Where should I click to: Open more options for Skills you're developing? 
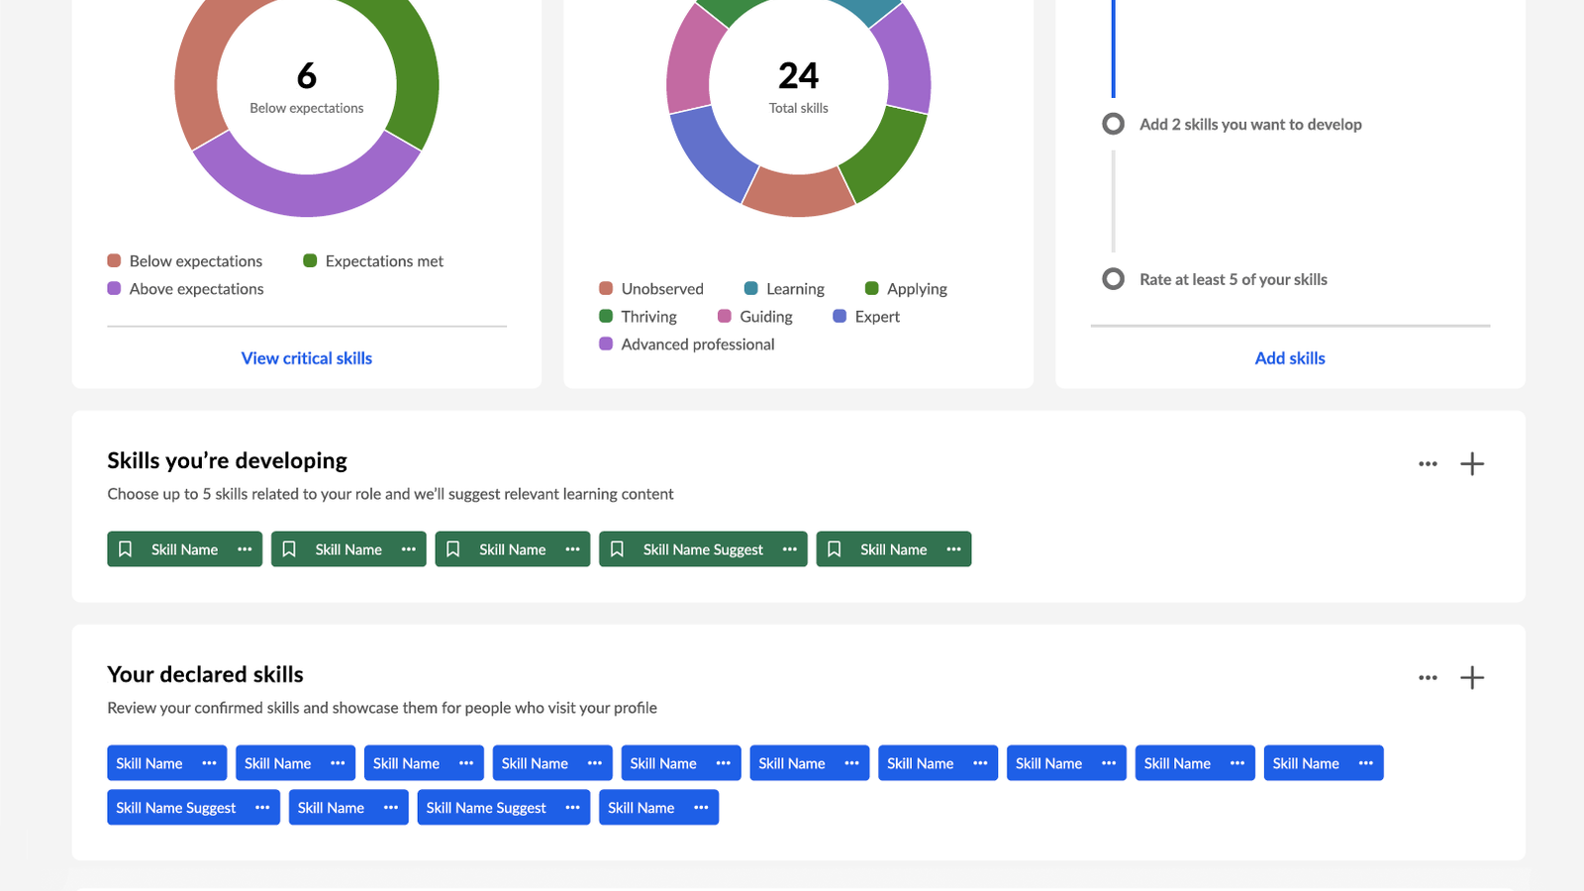point(1428,464)
